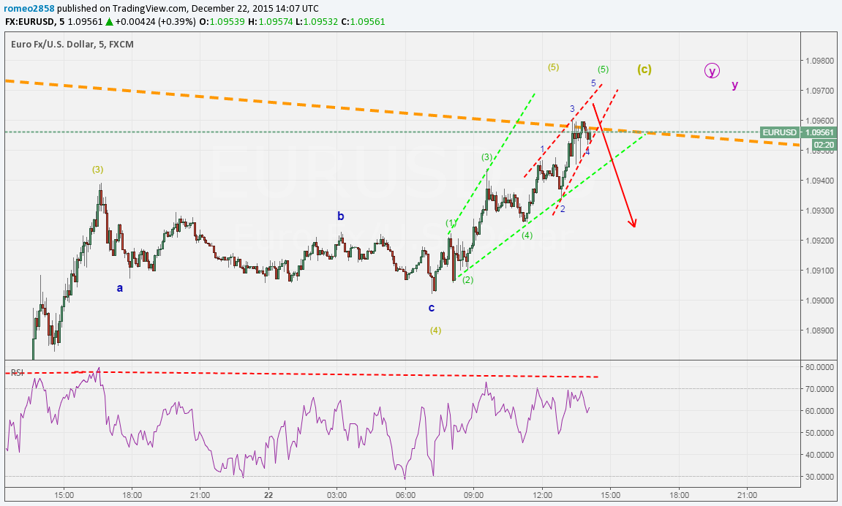Click the 1.08900 price axis label
This screenshot has width=842, height=506.
(x=820, y=331)
